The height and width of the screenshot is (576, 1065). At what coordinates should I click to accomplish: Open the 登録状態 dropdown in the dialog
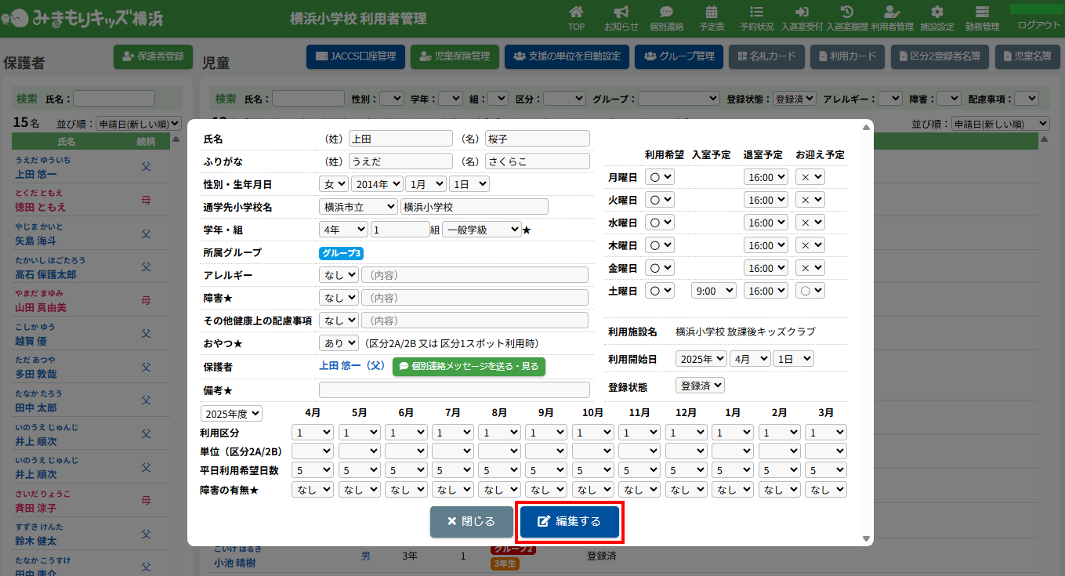700,386
